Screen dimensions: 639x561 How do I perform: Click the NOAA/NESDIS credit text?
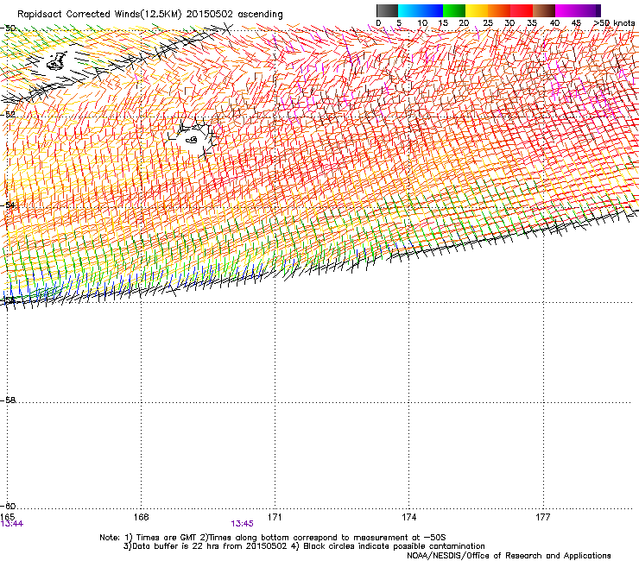[x=509, y=556]
